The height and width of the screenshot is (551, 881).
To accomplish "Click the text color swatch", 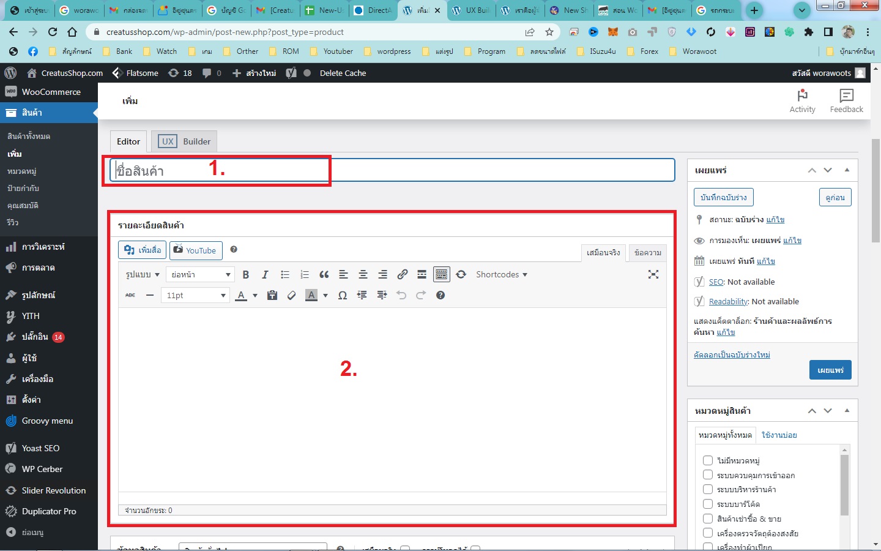I will pos(241,296).
